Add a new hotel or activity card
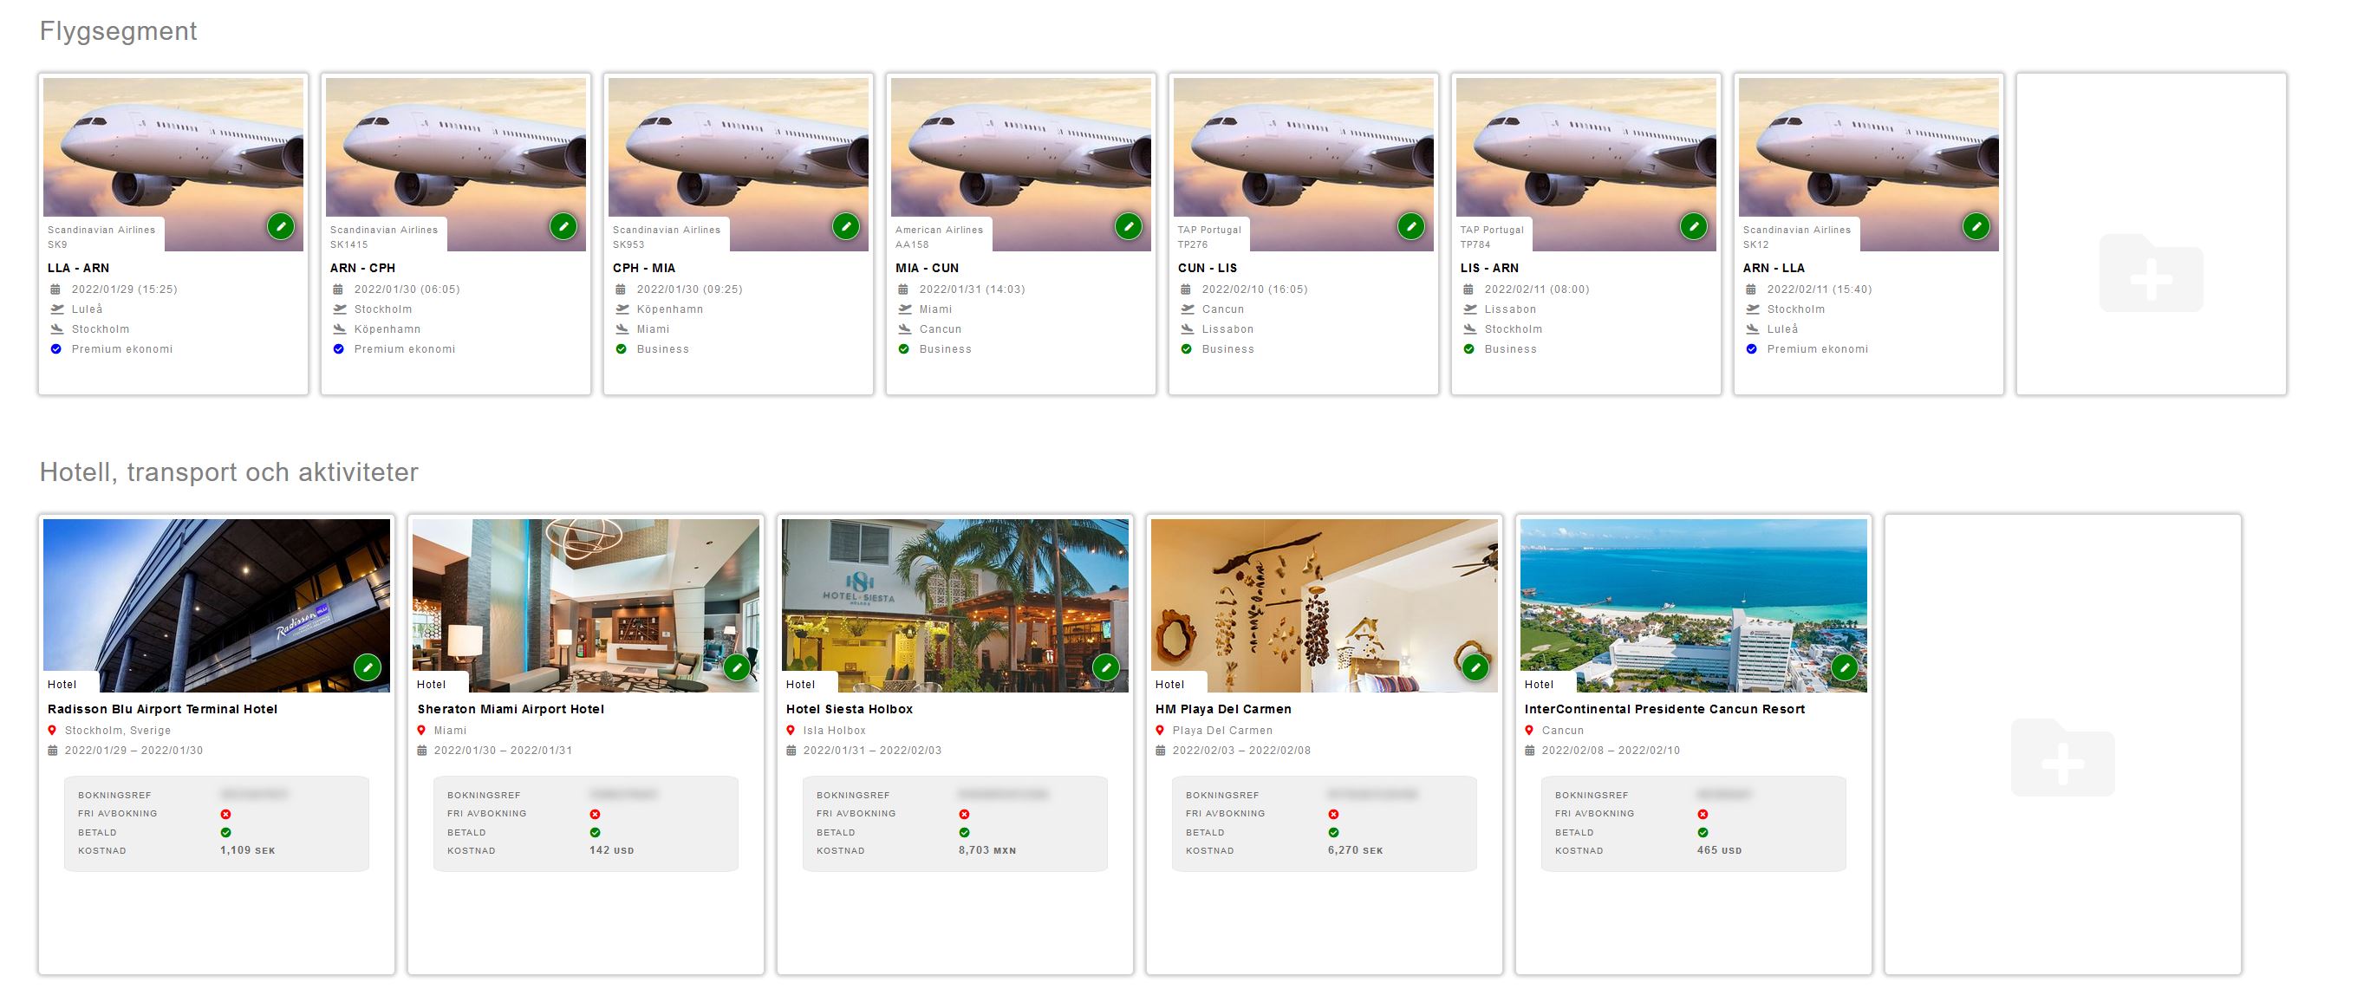2370x1008 pixels. (2061, 758)
